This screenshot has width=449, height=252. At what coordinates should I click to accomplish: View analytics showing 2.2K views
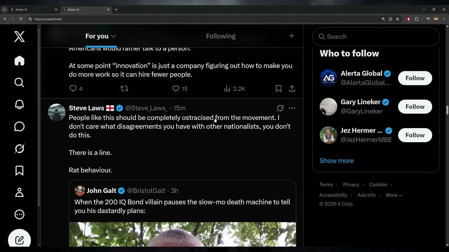coord(234,89)
